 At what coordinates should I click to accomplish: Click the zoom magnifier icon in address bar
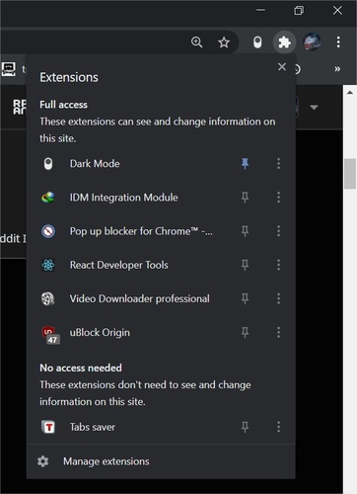196,42
